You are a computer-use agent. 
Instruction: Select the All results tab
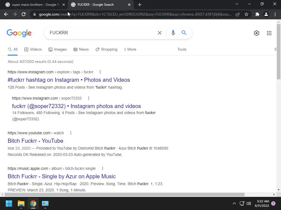(13, 49)
